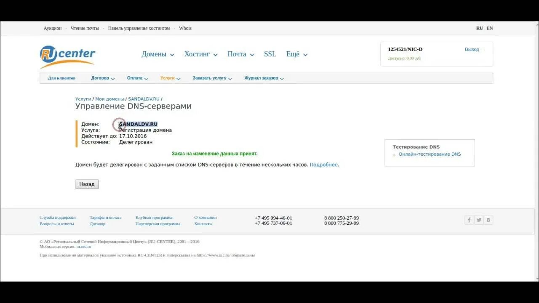Open Онлайн-тестирование DNS link

pos(430,154)
